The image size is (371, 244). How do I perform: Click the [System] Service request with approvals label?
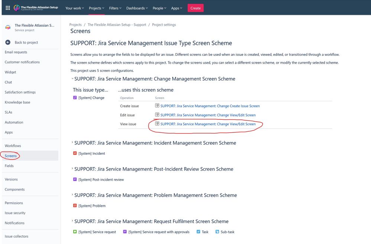coord(159,232)
